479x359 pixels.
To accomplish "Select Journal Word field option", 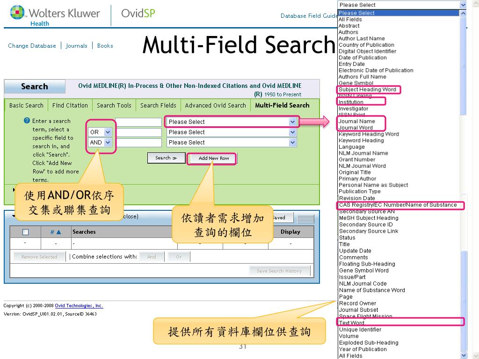I will pos(356,128).
